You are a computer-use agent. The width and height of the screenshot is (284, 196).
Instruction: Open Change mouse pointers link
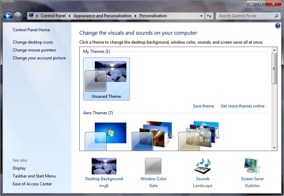click(34, 50)
